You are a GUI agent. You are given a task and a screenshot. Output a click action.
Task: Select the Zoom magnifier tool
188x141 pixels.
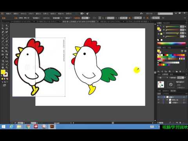(x=7, y=67)
